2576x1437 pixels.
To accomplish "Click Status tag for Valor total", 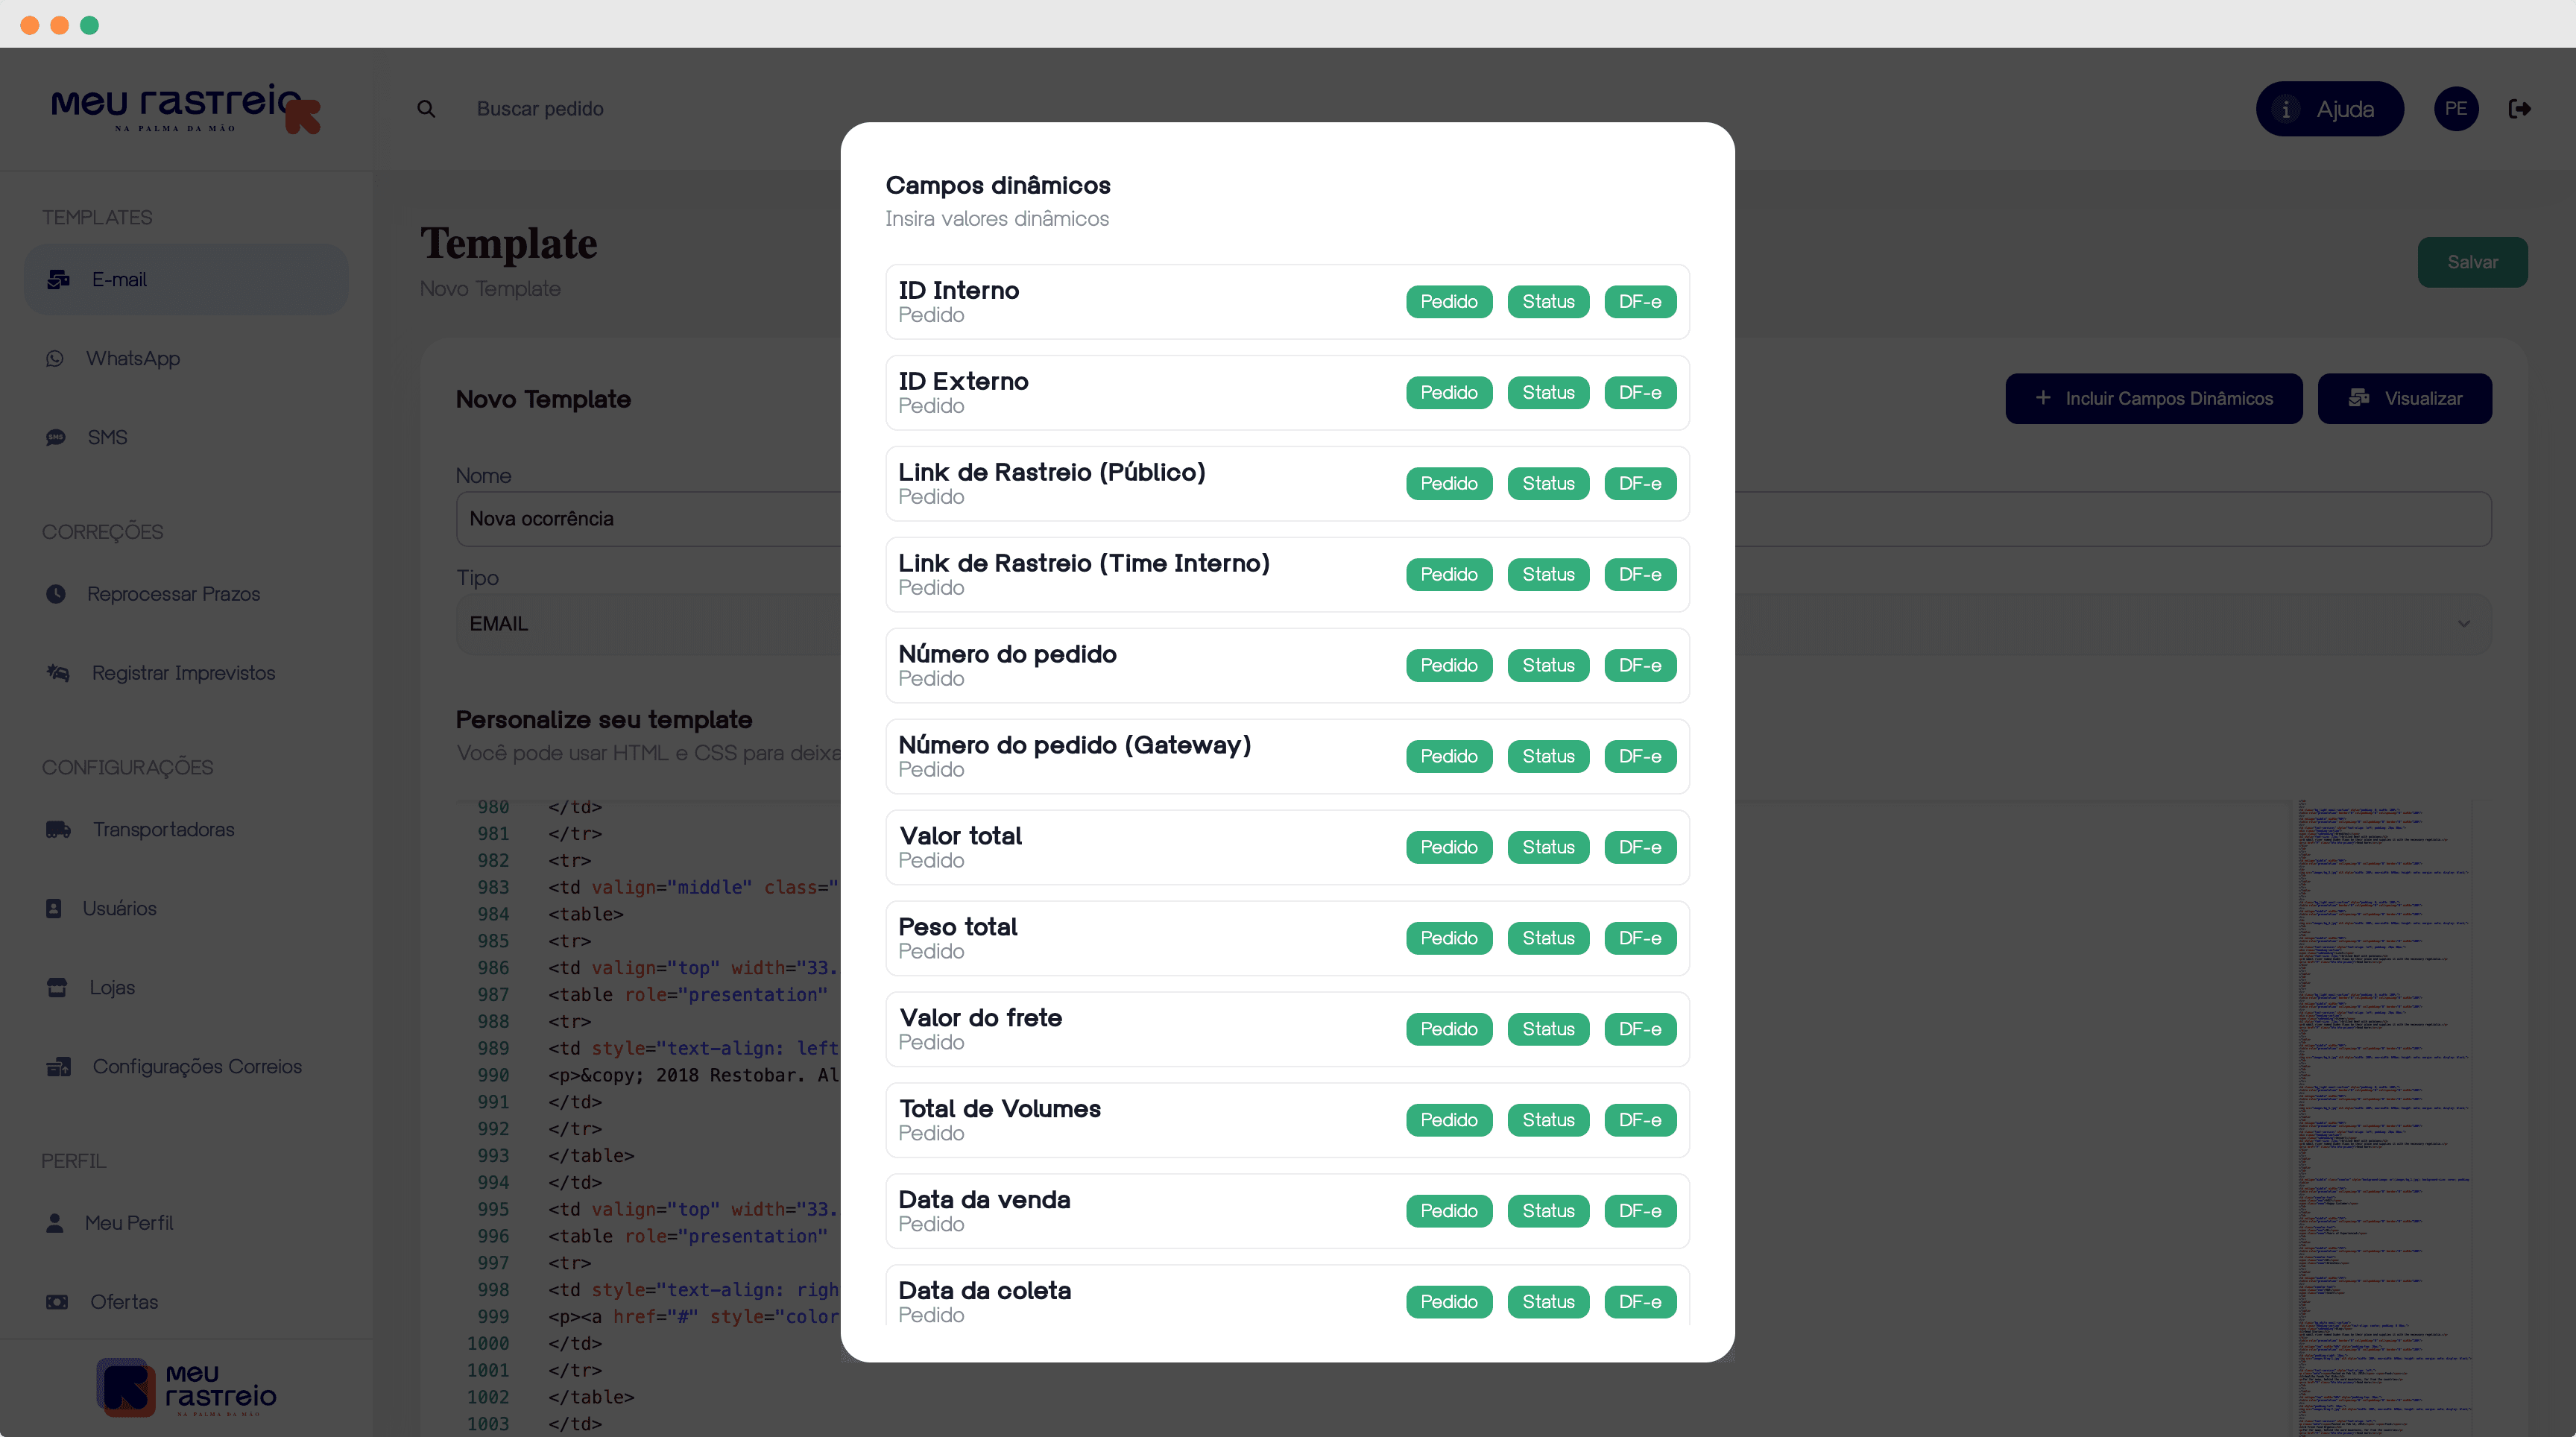I will [1548, 848].
